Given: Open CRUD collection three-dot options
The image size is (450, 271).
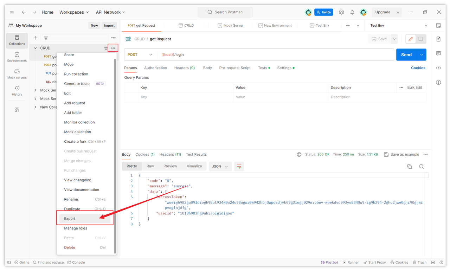Looking at the screenshot, I should click(x=113, y=48).
